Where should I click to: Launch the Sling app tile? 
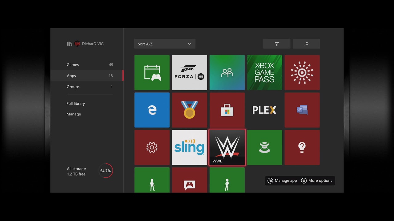(189, 147)
